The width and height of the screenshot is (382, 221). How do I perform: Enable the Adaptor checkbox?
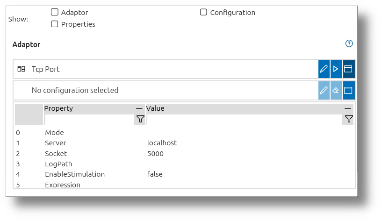[x=55, y=12]
